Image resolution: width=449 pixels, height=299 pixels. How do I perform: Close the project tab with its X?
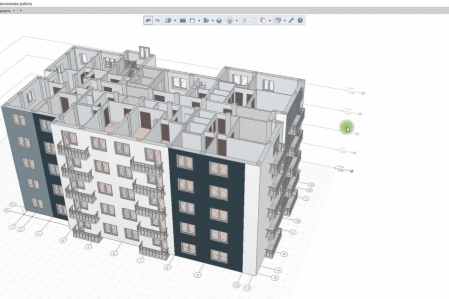click(x=14, y=11)
